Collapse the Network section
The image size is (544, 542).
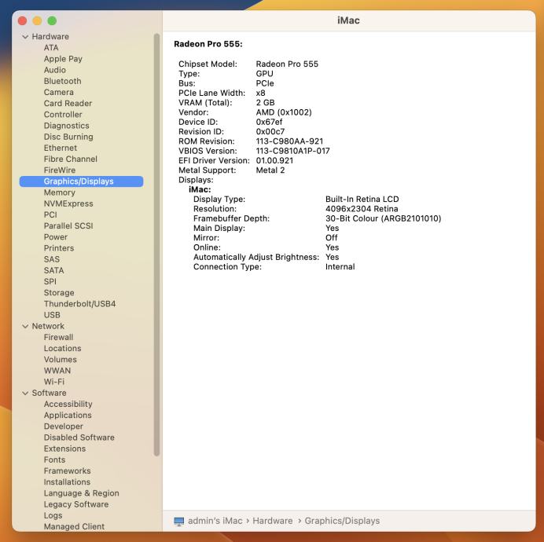25,326
